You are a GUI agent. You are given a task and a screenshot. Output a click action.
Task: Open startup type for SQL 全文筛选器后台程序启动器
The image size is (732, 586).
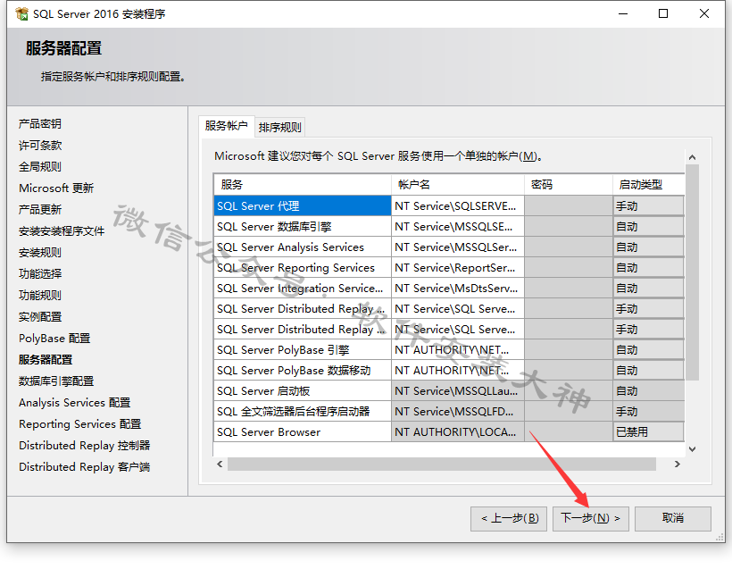(648, 412)
